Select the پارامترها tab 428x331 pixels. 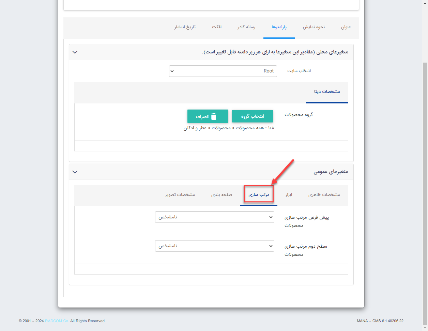[279, 27]
